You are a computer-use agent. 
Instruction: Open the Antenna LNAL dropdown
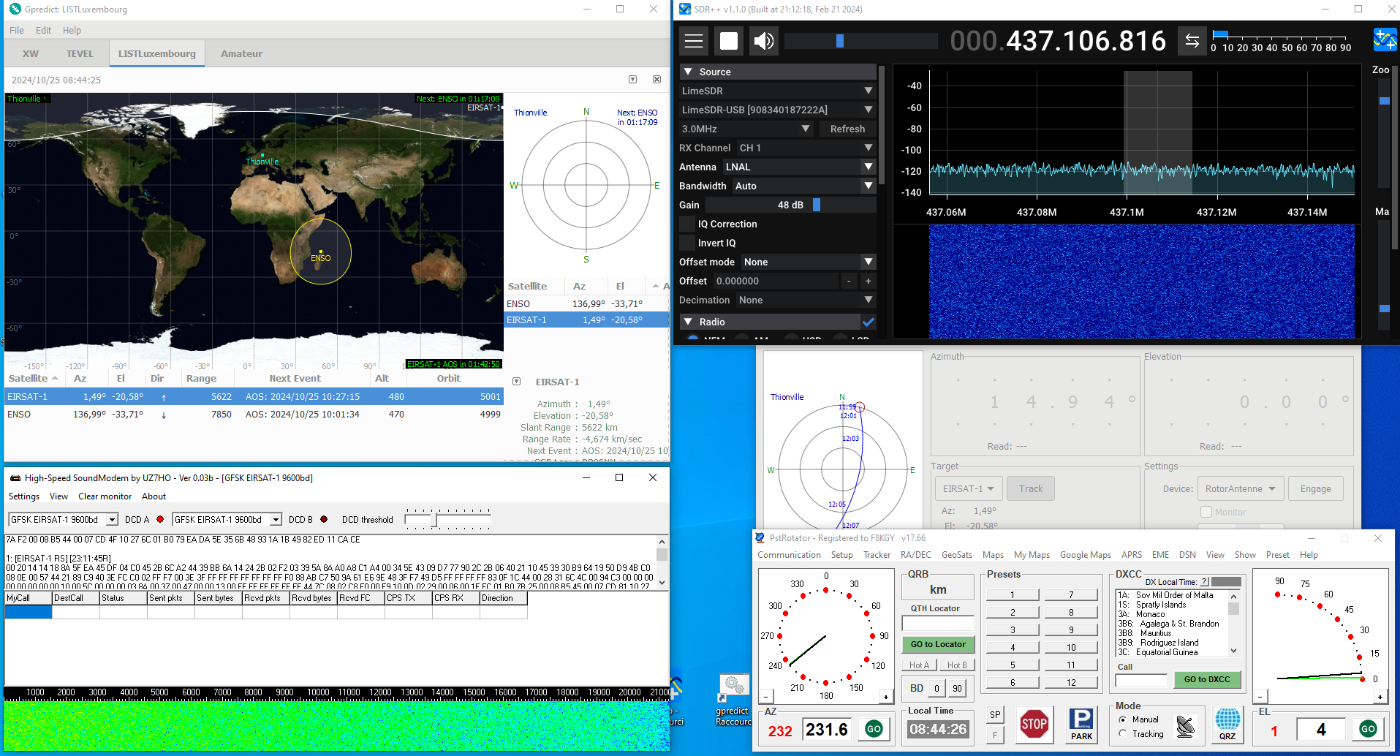coord(799,167)
